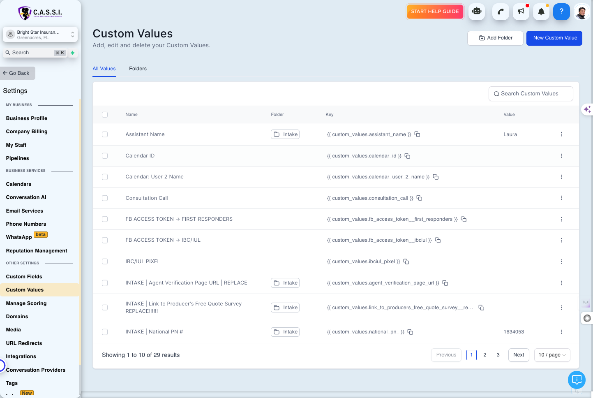
Task: Copy the consultation_call key
Action: pyautogui.click(x=420, y=198)
